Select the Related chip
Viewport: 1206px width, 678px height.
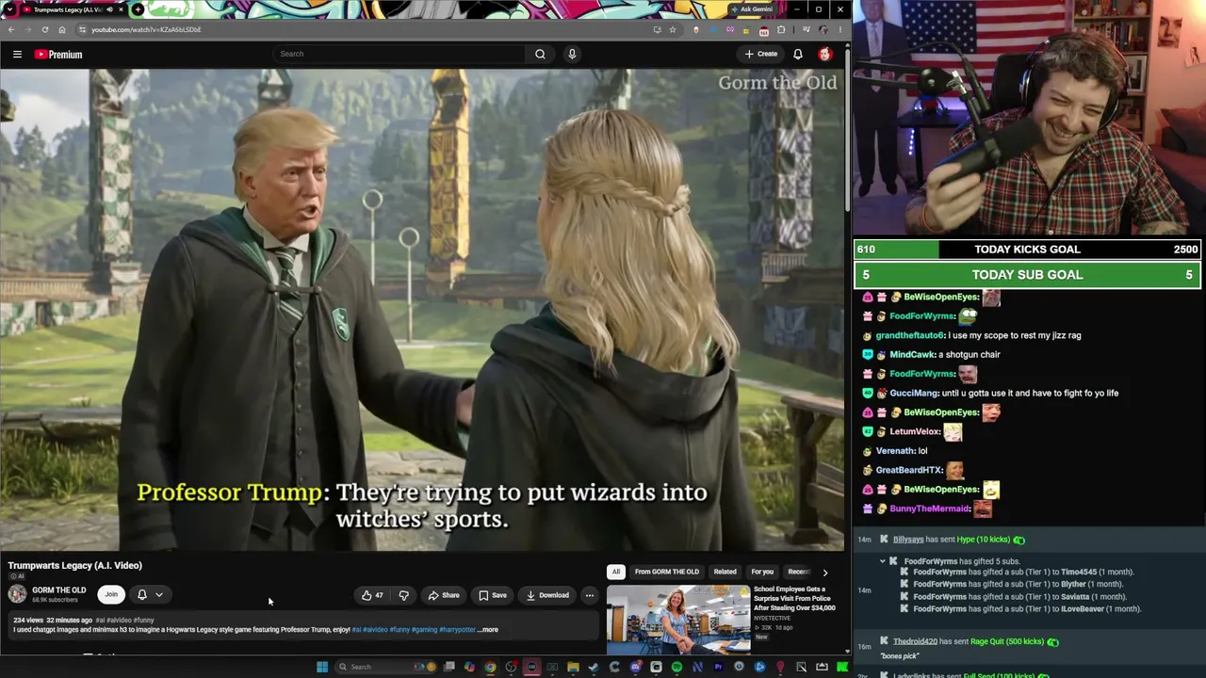coord(725,572)
